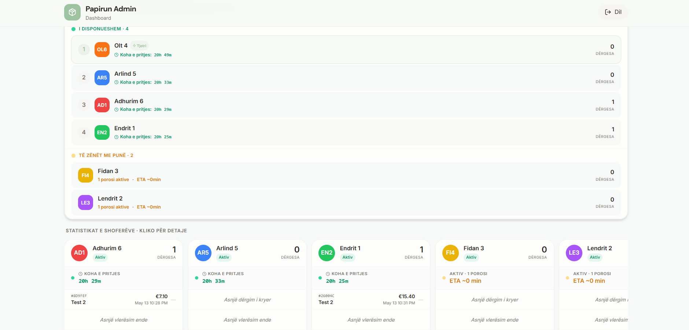This screenshot has width=689, height=330.
Task: Click the EN2 avatar on Endrit 1 stats card
Action: (x=327, y=253)
